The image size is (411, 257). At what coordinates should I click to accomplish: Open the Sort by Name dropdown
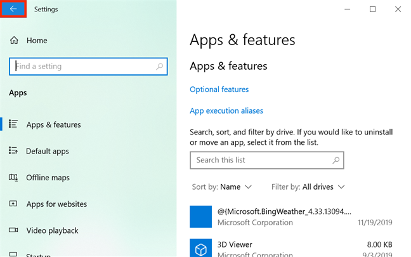tap(222, 187)
